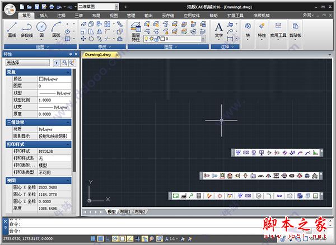
Task: Select the 多段线 polyline tool
Action: (x=27, y=30)
